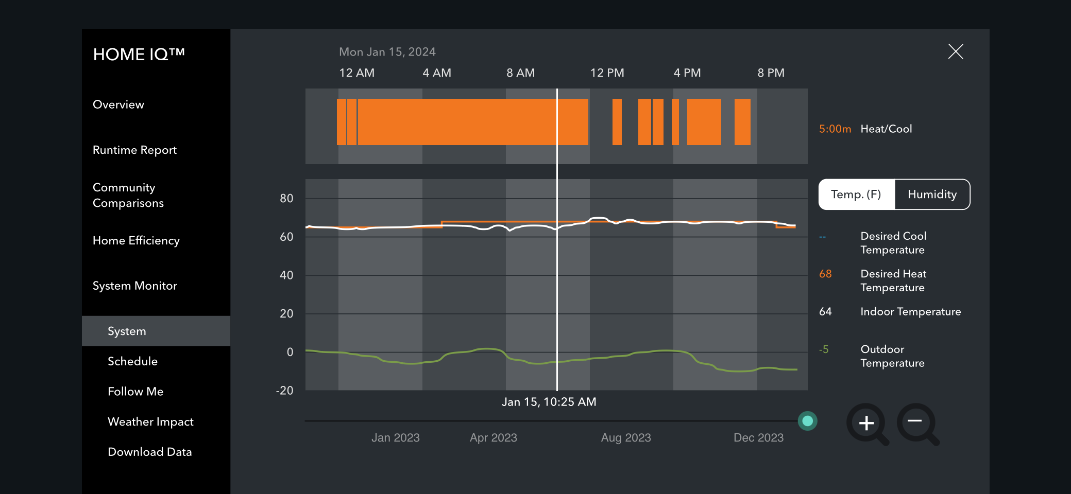Click the Outdoor Temperature legend entry
Screen dimensions: 1071x494
coord(892,356)
